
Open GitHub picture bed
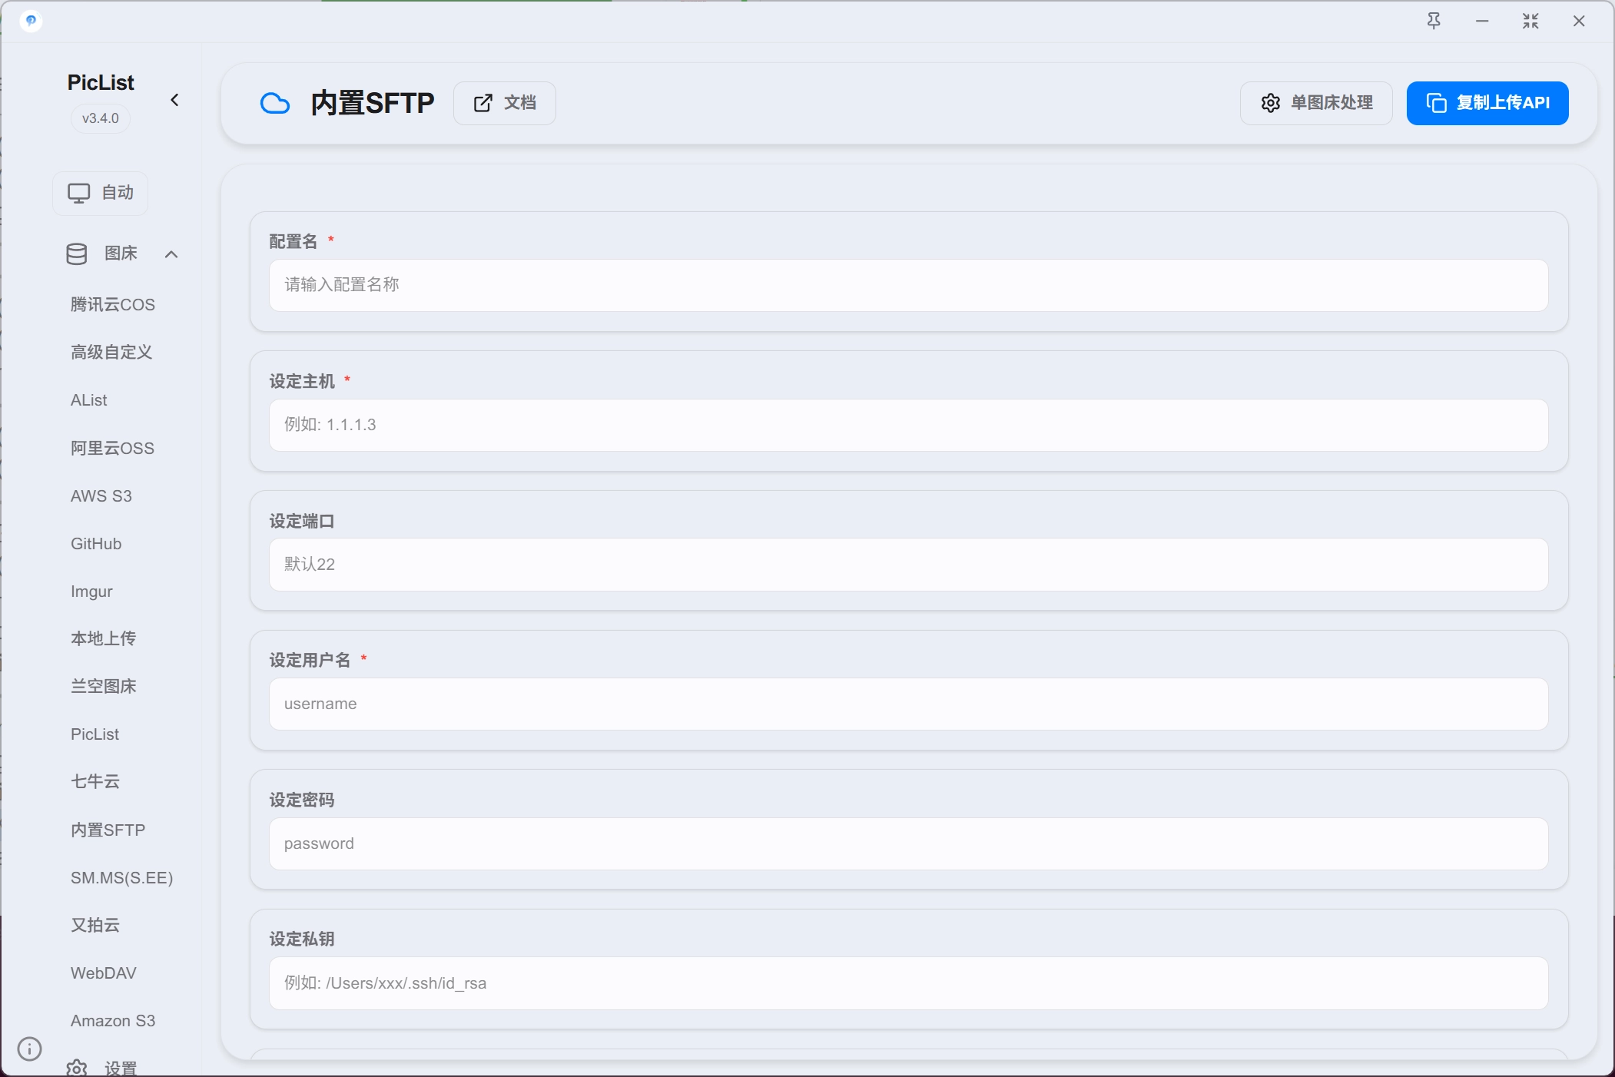coord(96,543)
